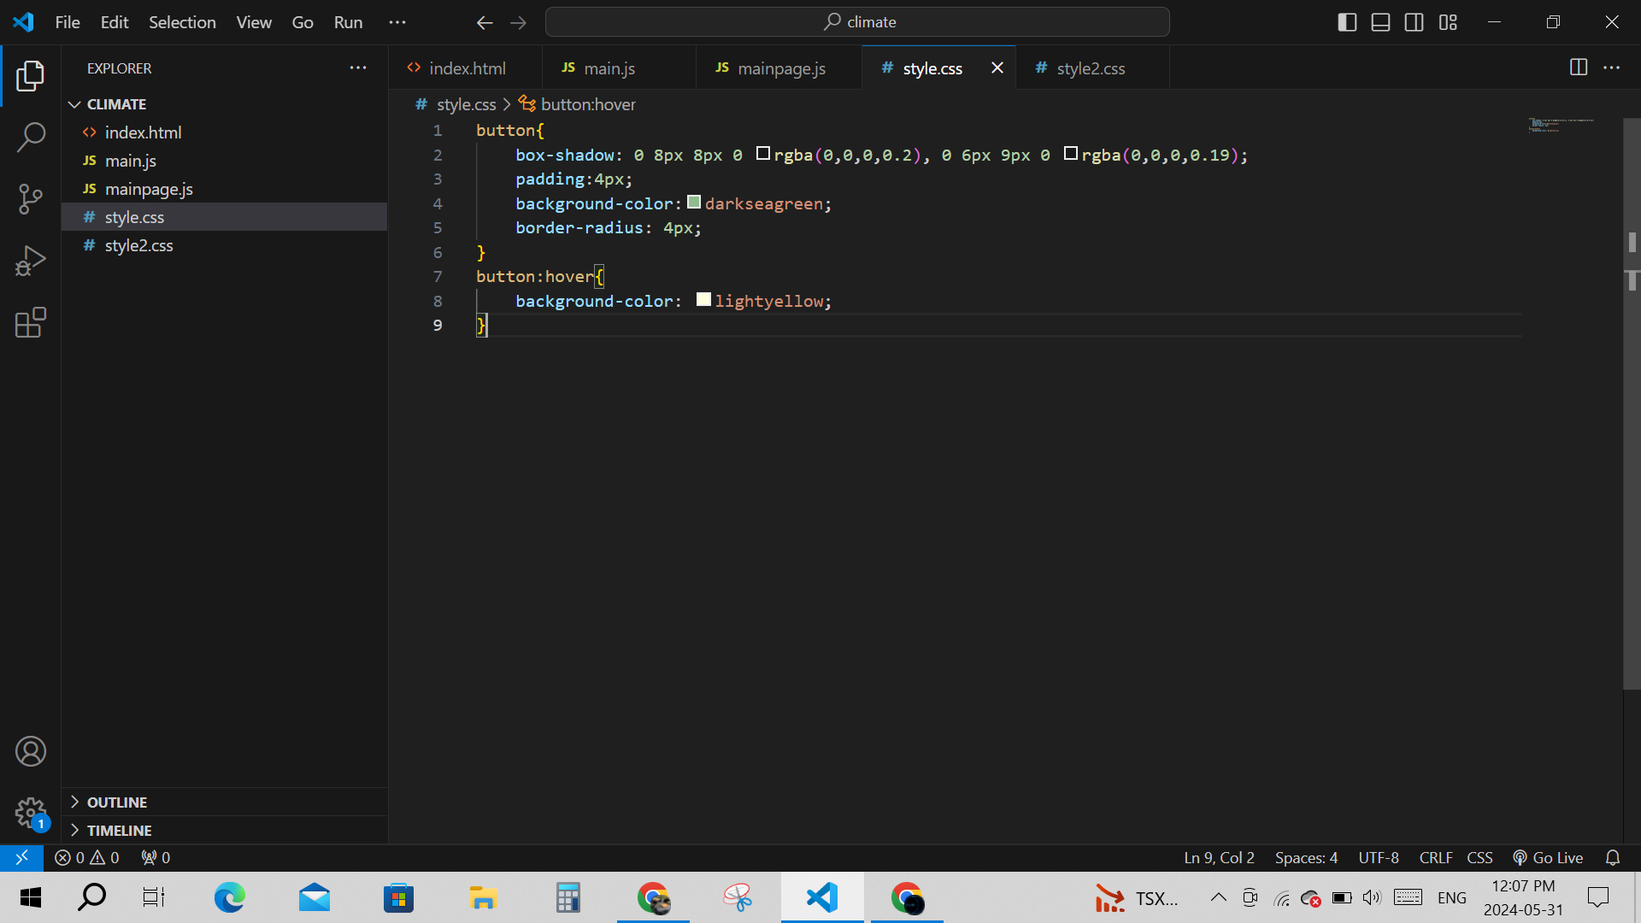Screen dimensions: 1641x923
Task: Click the darkseagreen color swatch
Action: 694,203
